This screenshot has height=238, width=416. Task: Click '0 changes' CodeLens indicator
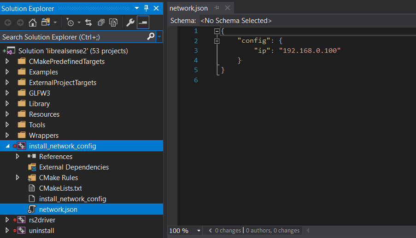pyautogui.click(x=228, y=231)
